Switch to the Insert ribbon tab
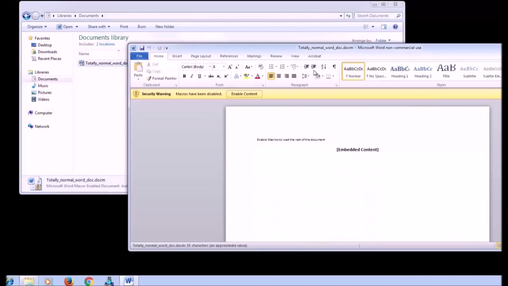Viewport: 508px width, 286px height. click(x=177, y=56)
